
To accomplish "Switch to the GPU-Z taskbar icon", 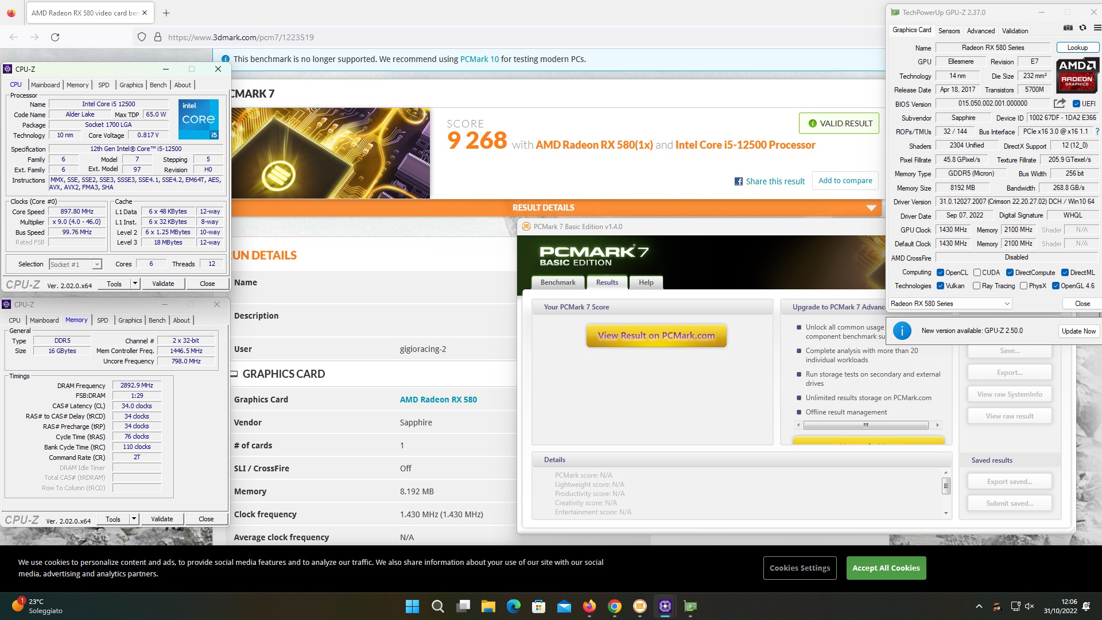I will [x=690, y=606].
